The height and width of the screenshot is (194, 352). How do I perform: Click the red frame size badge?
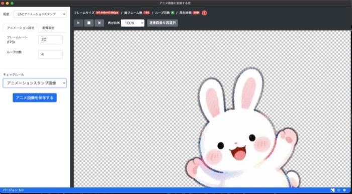(107, 13)
